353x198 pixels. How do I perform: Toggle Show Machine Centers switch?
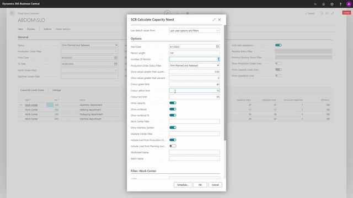pos(173,128)
